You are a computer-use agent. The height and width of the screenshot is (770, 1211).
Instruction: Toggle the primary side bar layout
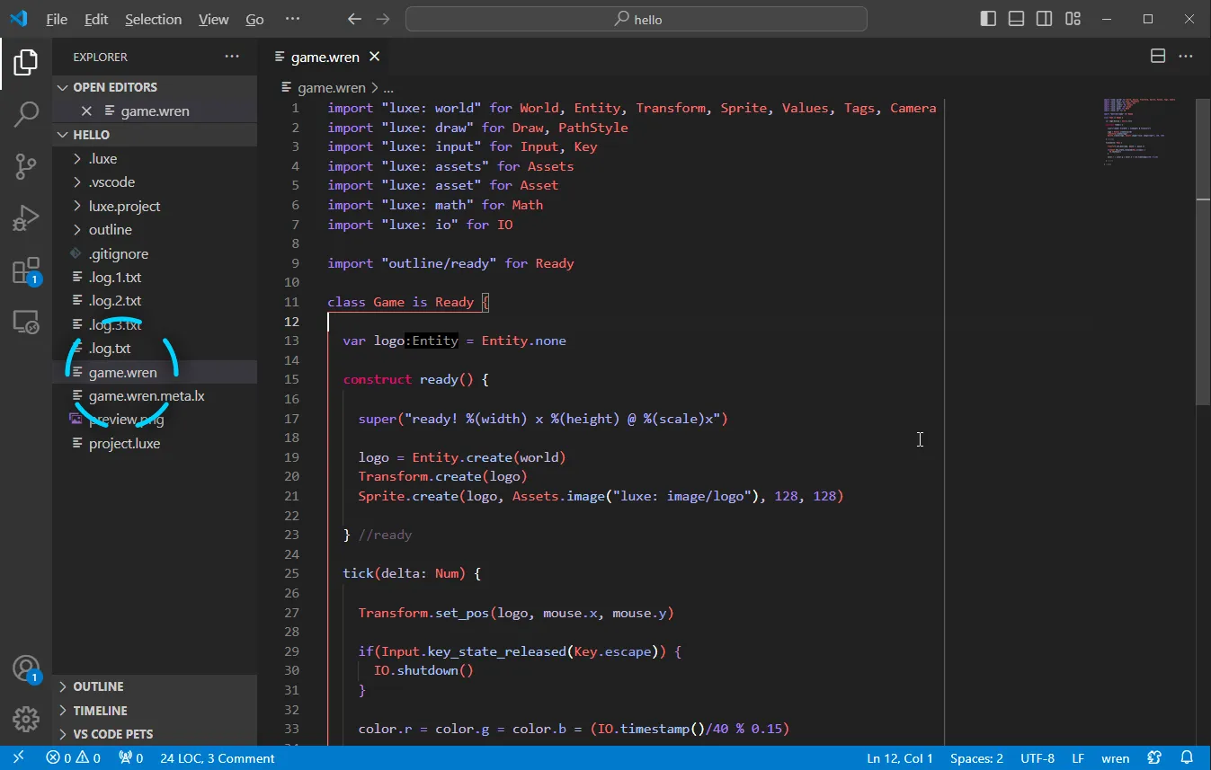988,19
